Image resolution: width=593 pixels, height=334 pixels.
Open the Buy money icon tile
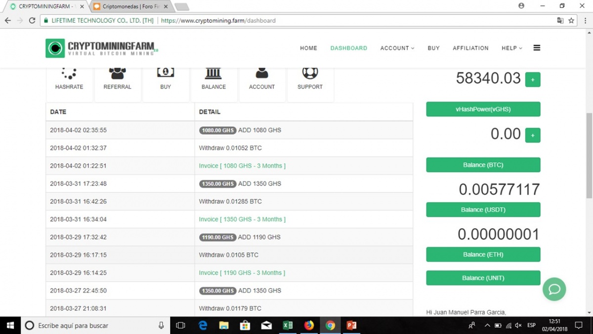point(166,73)
